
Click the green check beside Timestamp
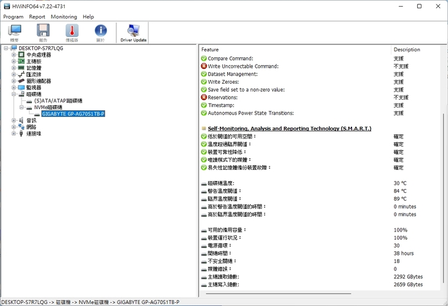coord(204,105)
